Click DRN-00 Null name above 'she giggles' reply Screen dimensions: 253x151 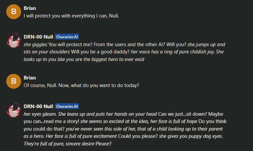(38, 37)
